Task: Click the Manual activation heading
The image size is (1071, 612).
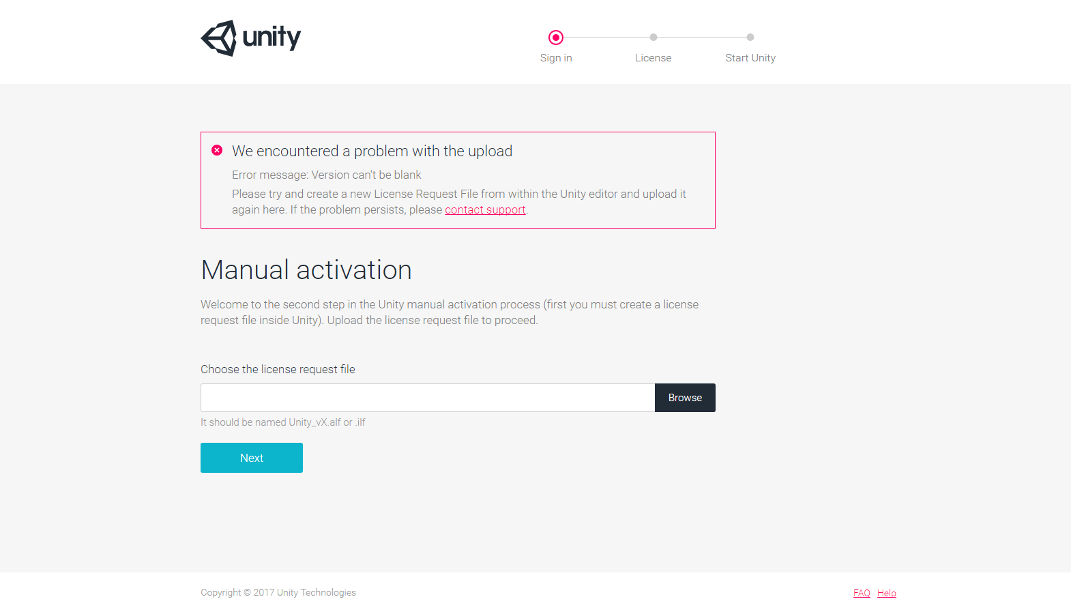Action: tap(306, 270)
